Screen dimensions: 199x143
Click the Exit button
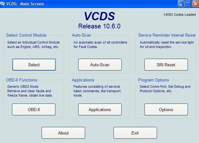pyautogui.click(x=135, y=133)
